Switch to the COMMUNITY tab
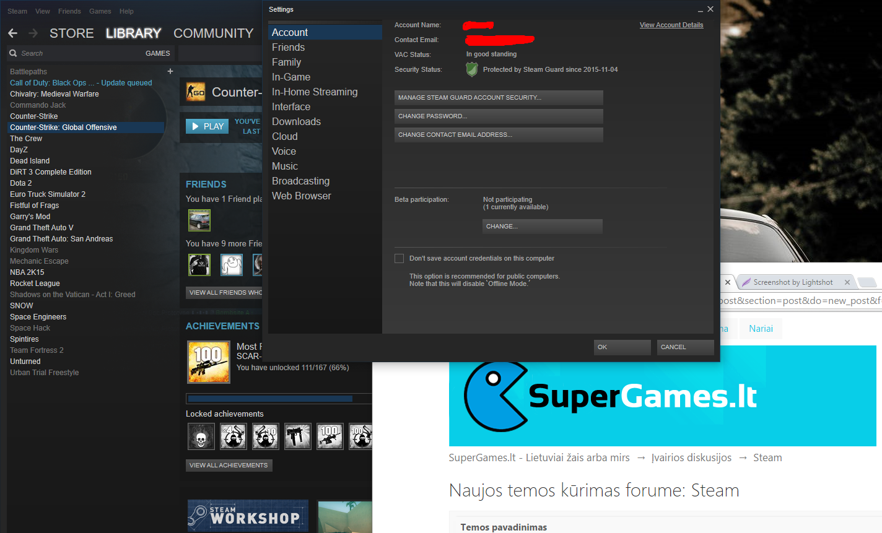Viewport: 882px width, 533px height. pyautogui.click(x=214, y=33)
